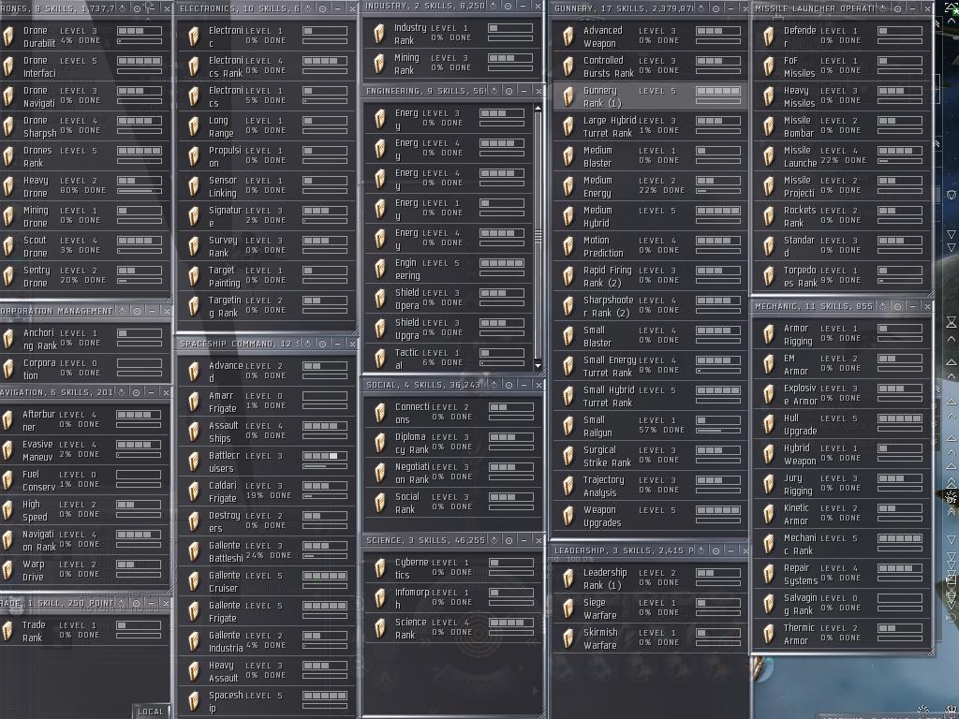Select the 'Infomorph' skill name in Science
This screenshot has width=959, height=719.
(412, 598)
